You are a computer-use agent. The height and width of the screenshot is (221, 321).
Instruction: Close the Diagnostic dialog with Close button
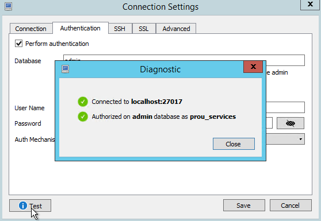234,144
